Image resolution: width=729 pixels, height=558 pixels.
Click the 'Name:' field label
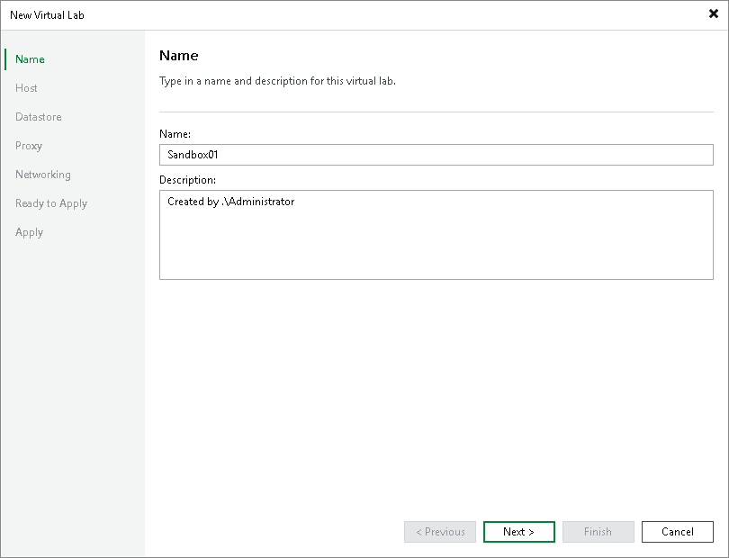[x=175, y=134]
